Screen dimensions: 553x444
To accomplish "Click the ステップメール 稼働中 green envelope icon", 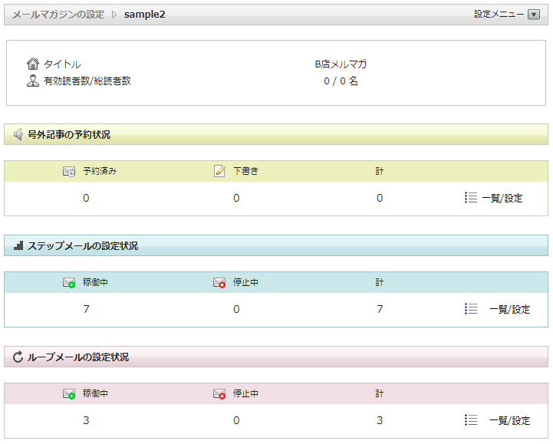I will (x=69, y=283).
